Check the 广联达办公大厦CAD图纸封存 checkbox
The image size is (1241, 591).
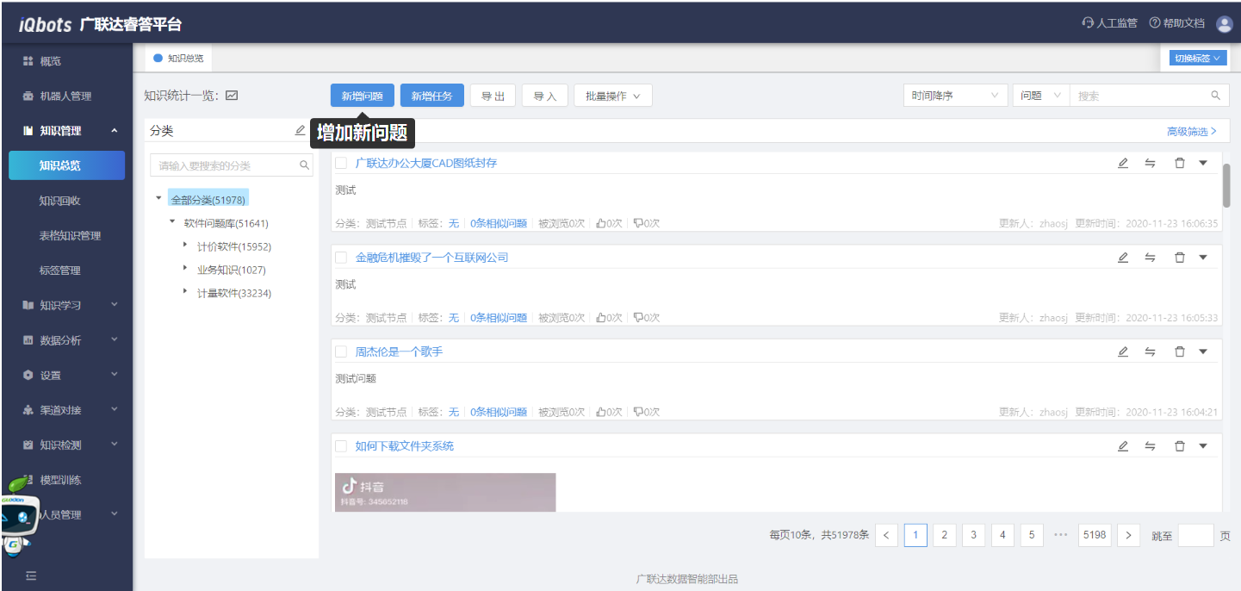tap(341, 163)
